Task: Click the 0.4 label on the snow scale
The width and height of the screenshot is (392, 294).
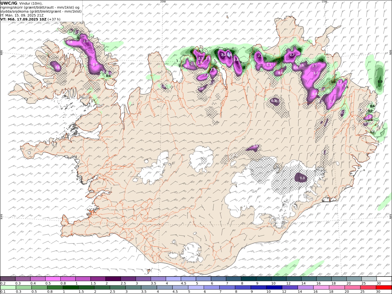Action: click(x=33, y=283)
